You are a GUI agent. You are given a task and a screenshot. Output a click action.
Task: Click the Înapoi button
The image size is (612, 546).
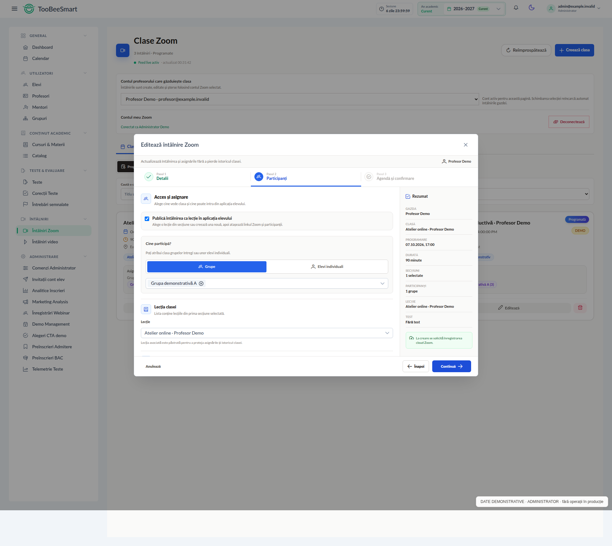[x=416, y=366]
